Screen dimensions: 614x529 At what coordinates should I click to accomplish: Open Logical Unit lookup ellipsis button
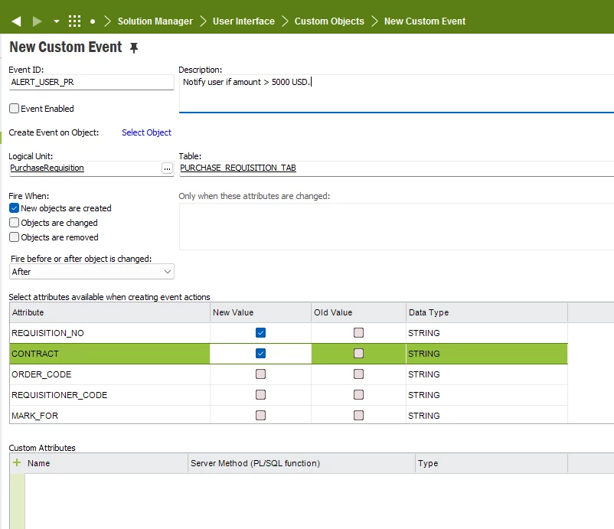pyautogui.click(x=167, y=168)
